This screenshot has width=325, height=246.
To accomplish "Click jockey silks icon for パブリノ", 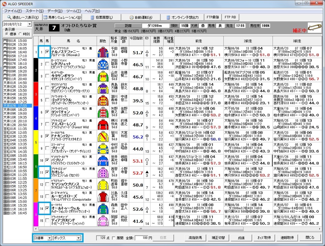I will pyautogui.click(x=103, y=161).
